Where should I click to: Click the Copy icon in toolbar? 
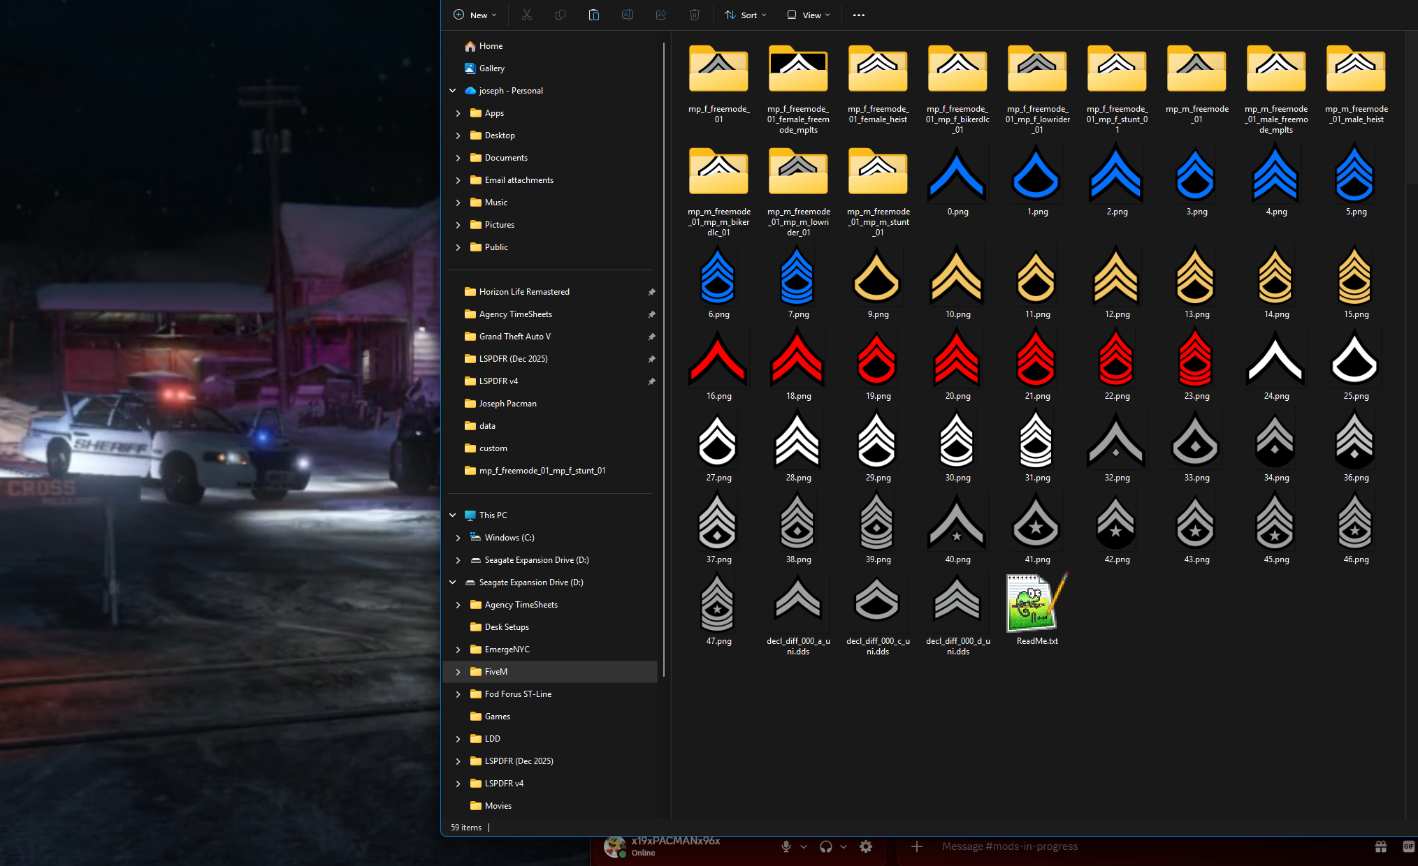(560, 15)
